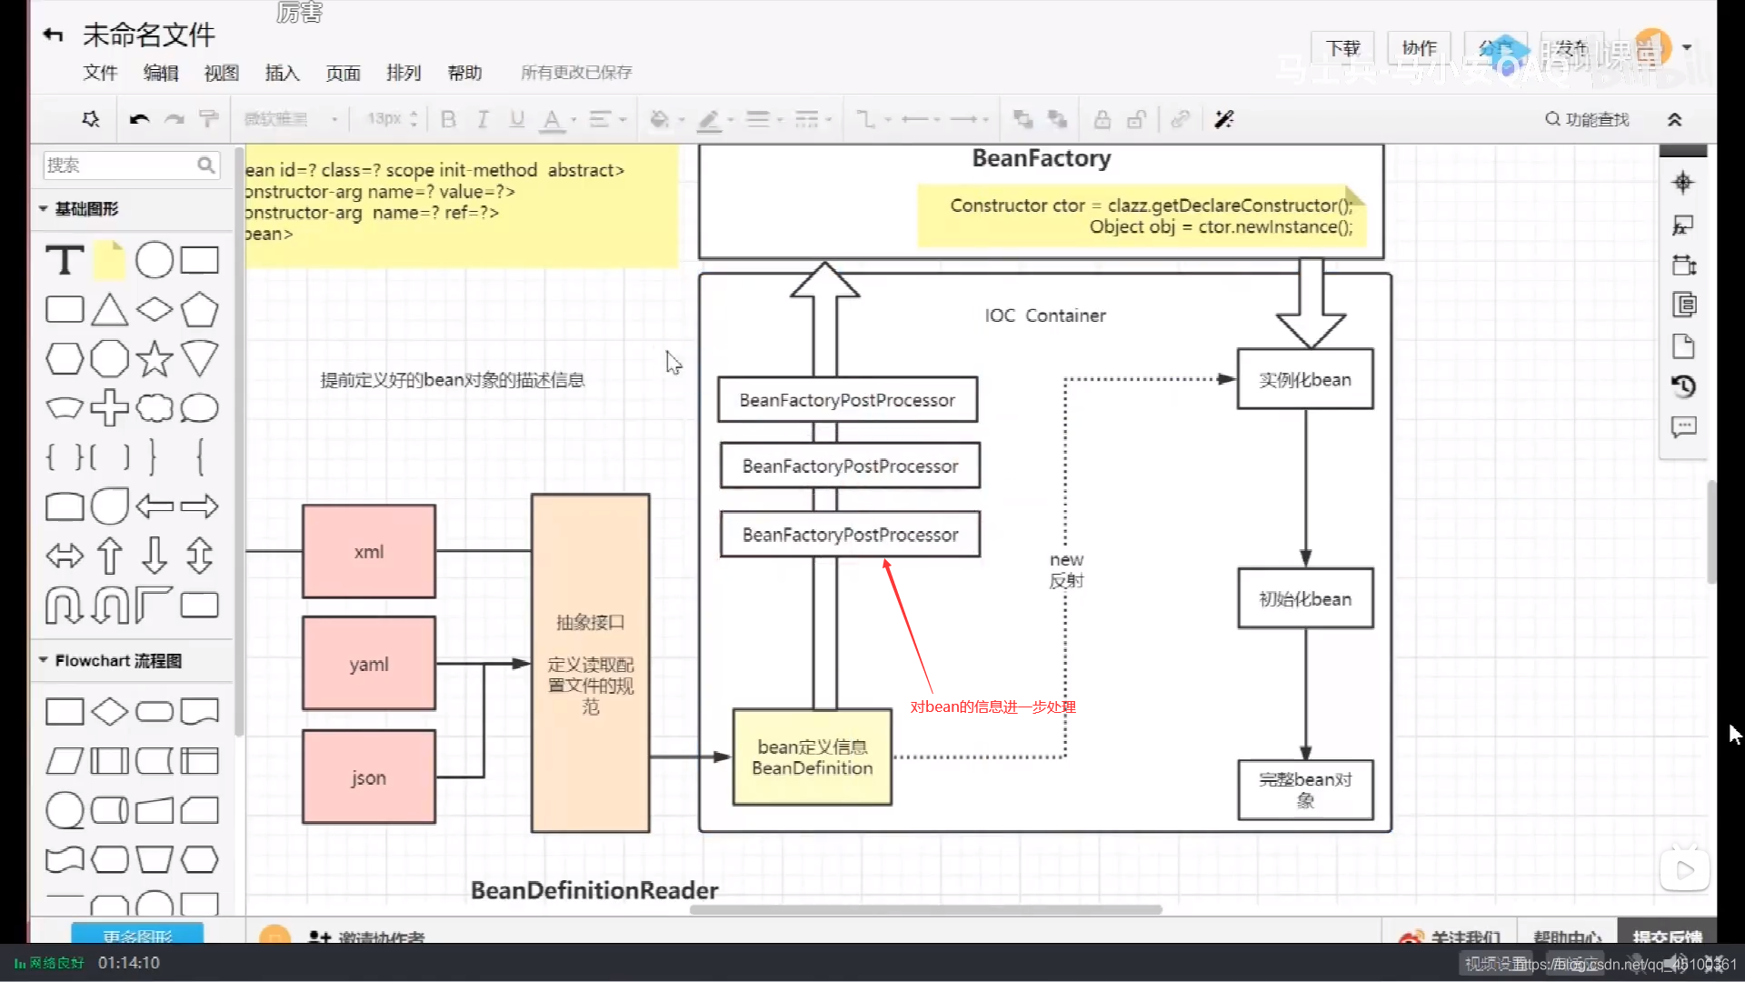
Task: Redo the action in toolbar
Action: click(x=174, y=119)
